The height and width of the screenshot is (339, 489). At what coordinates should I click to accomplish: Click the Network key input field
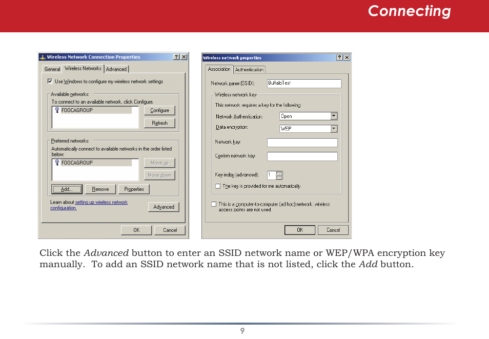302,143
